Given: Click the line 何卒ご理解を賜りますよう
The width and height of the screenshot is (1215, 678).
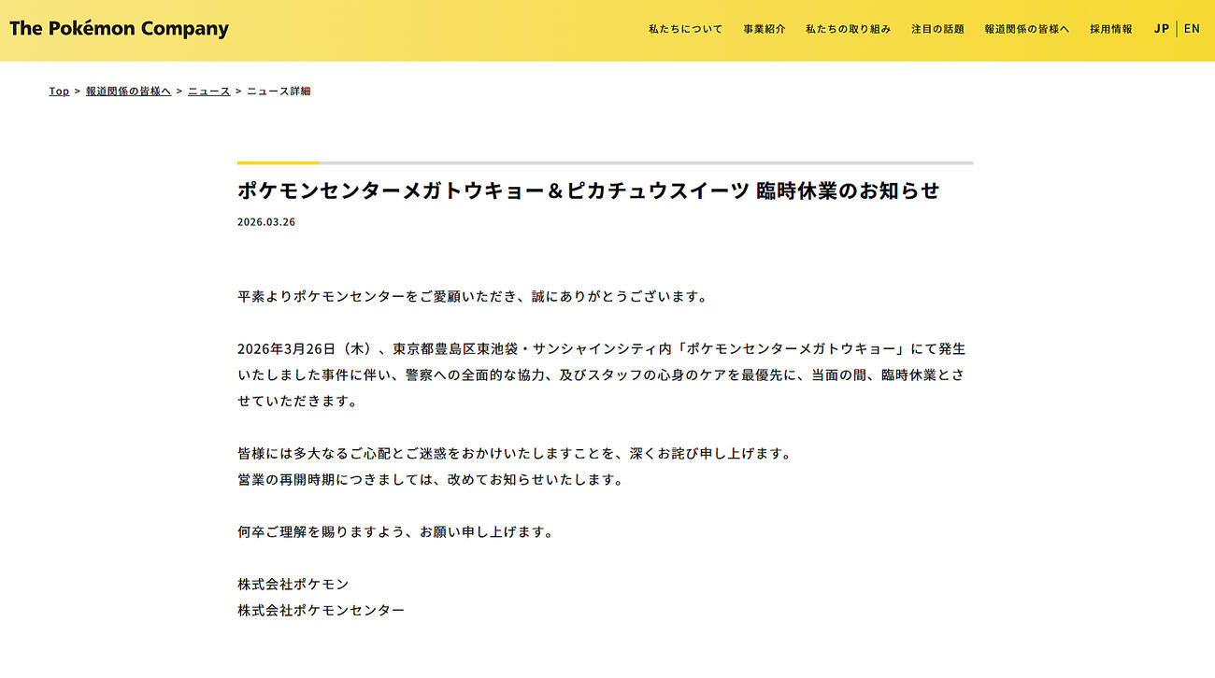Looking at the screenshot, I should 395,532.
